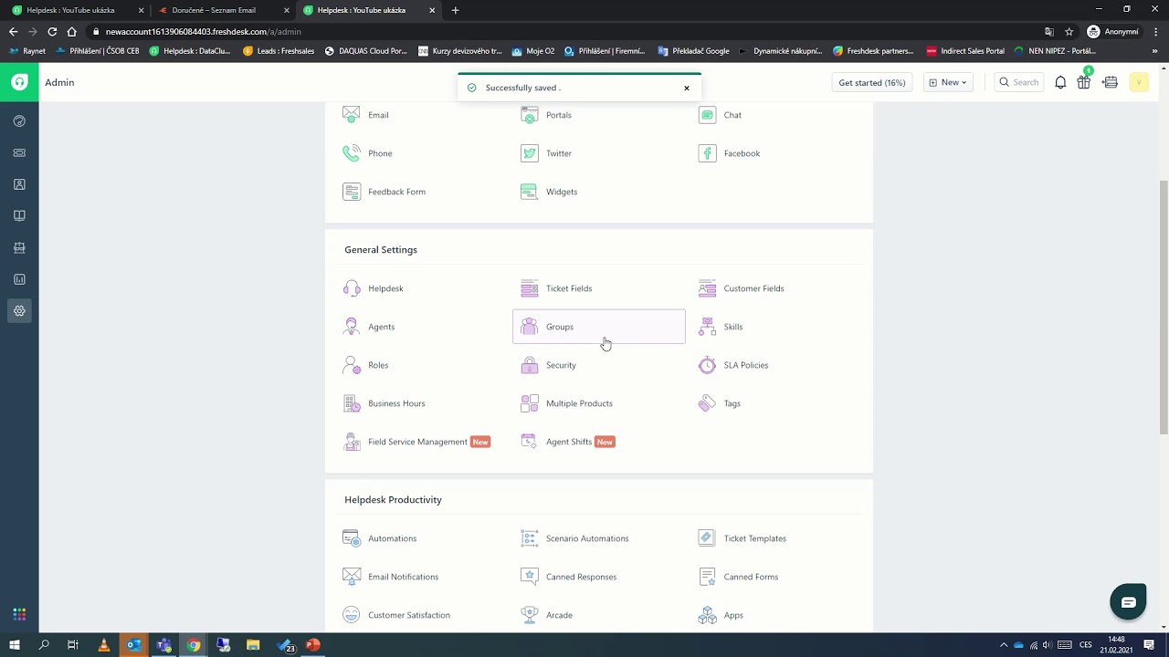Open Dashboard from left sidebar

pos(19,121)
